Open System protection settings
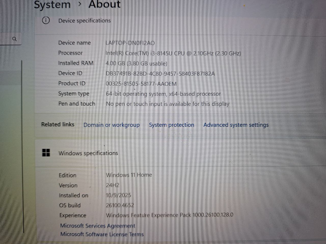This screenshot has height=244, width=326. (x=171, y=125)
